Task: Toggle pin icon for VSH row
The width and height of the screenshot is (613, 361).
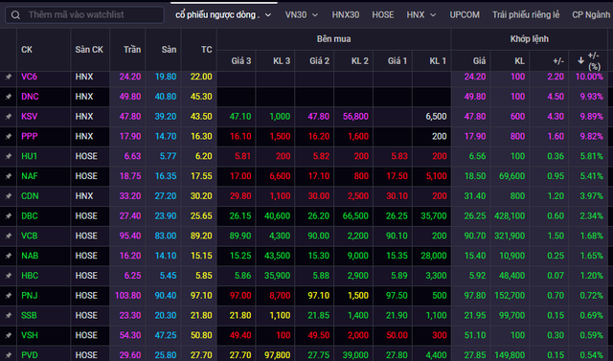Action: tap(9, 335)
